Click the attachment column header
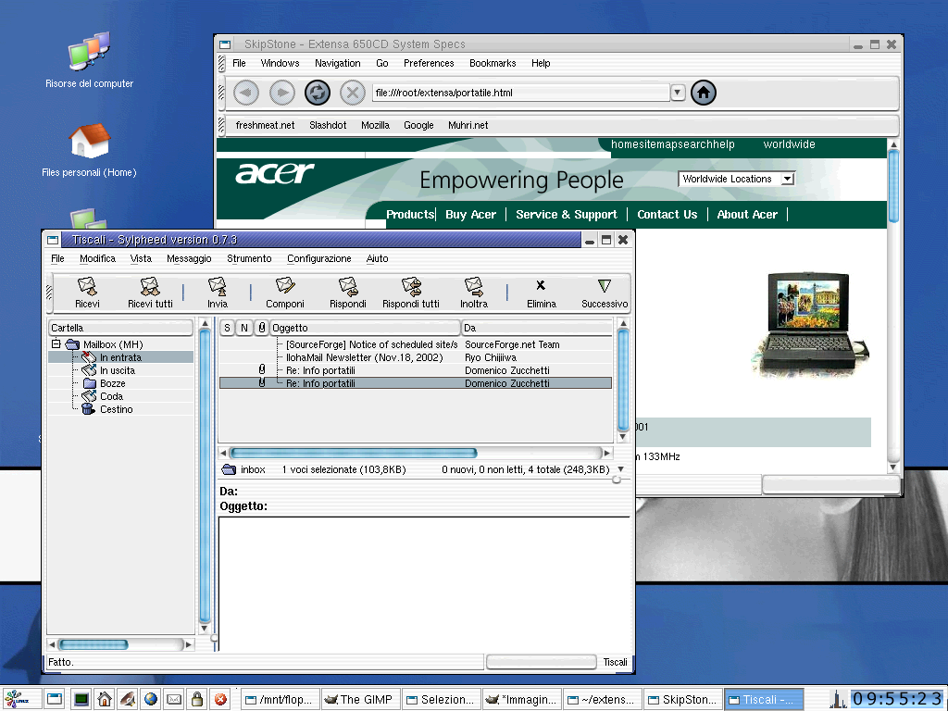Screen dimensions: 948x711 click(x=261, y=328)
